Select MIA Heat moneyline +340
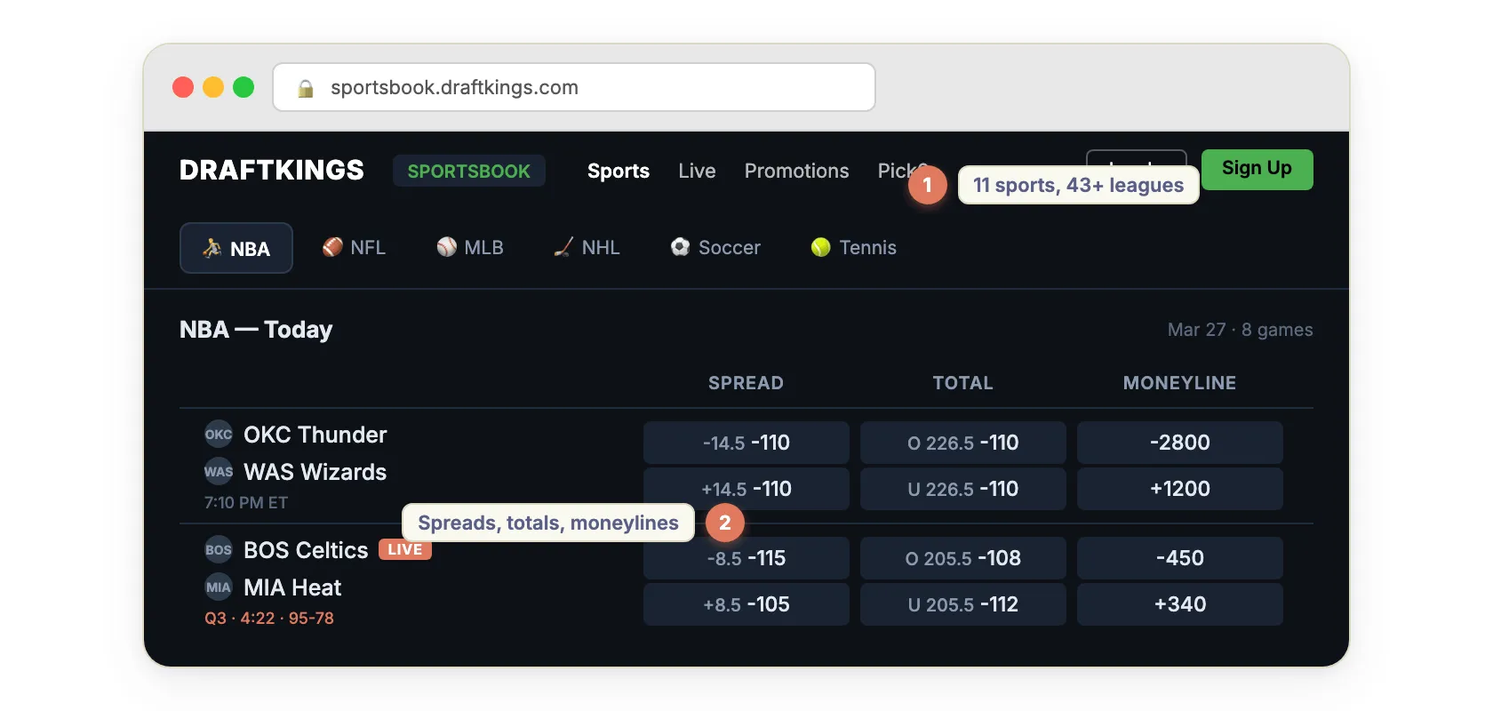Image resolution: width=1493 pixels, height=711 pixels. (1180, 604)
